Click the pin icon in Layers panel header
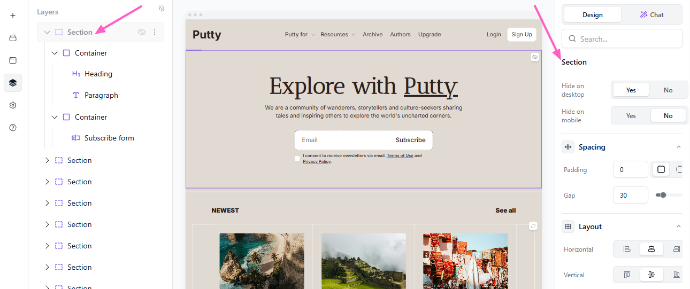Viewport: 690px width, 289px height. tap(162, 9)
